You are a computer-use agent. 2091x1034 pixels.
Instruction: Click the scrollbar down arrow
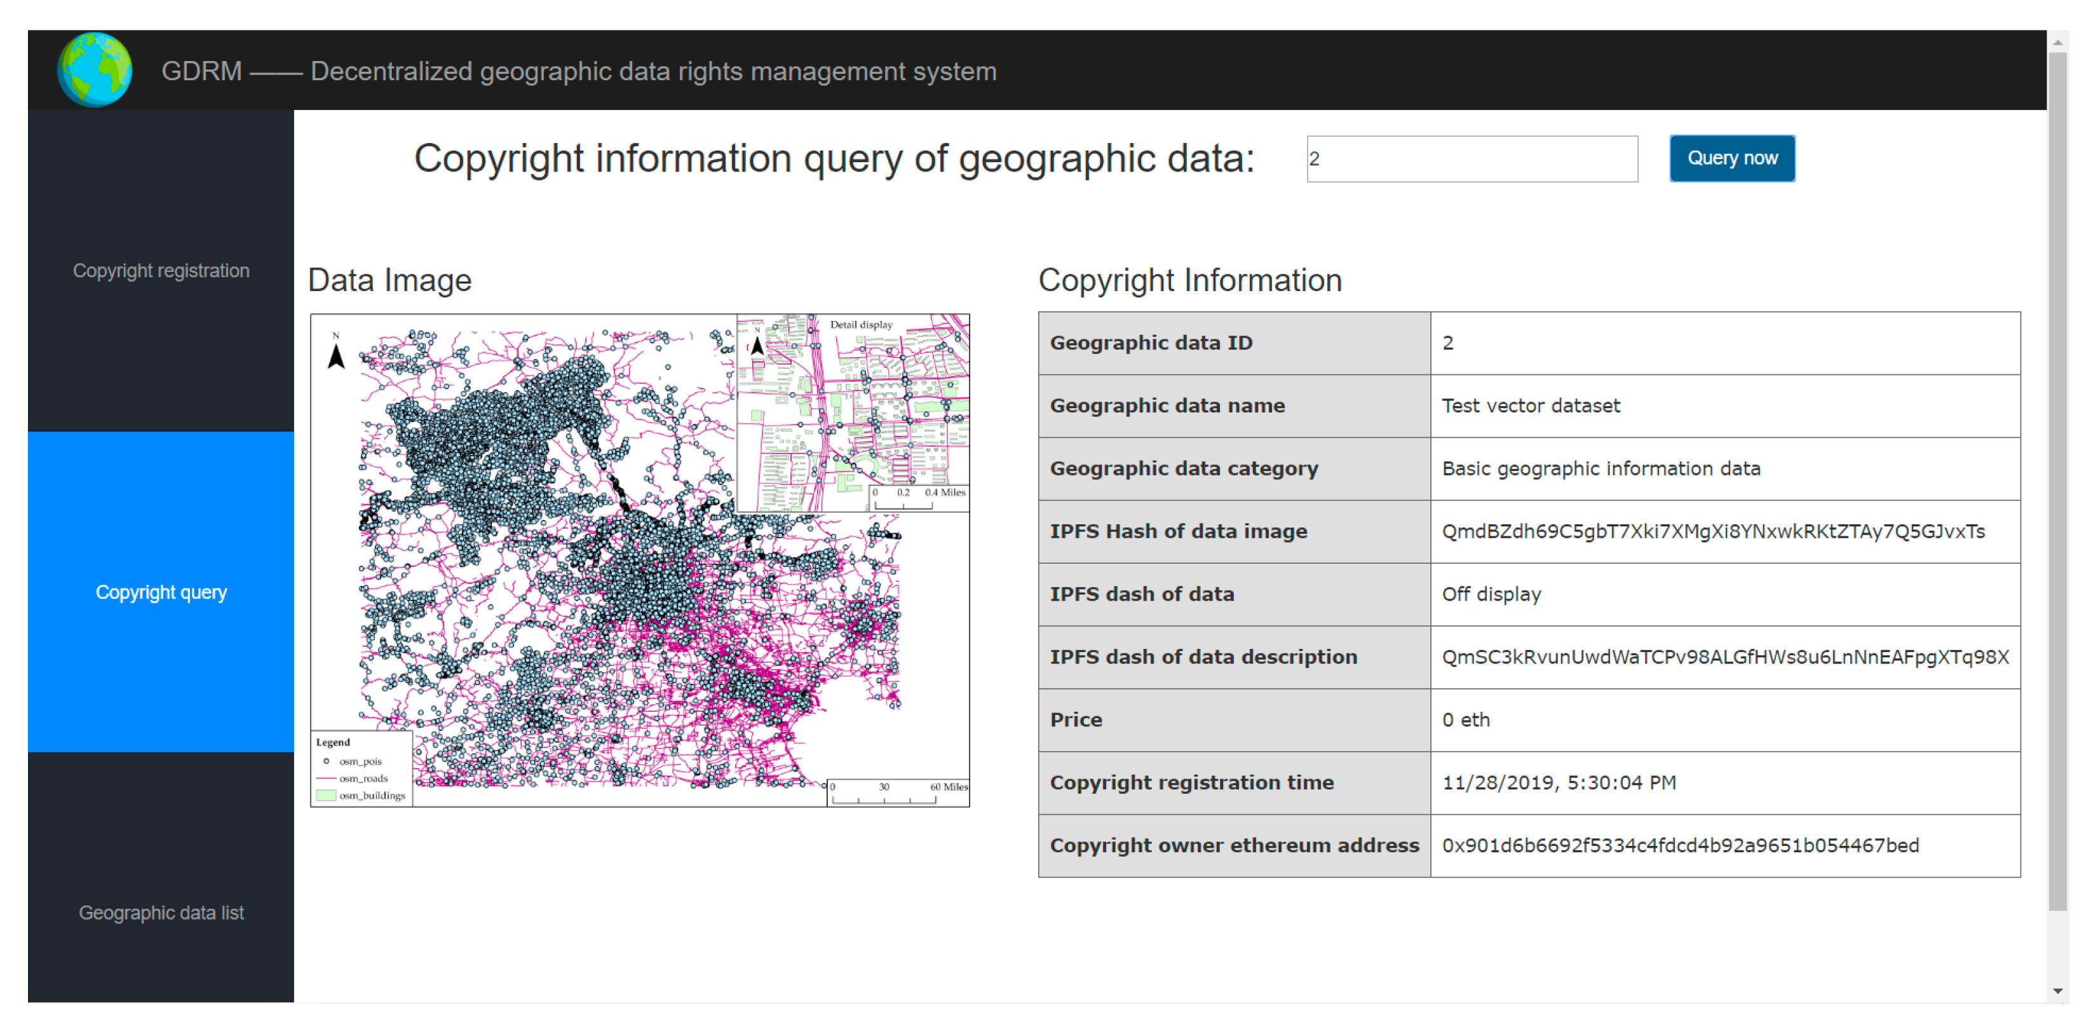point(2057,990)
